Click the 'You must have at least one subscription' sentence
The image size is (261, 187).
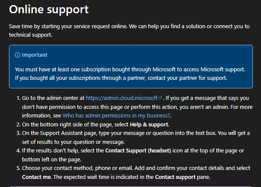click(129, 69)
